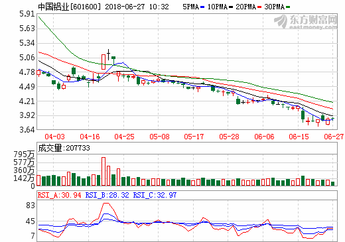The height and width of the screenshot is (242, 345).
Task: Click the tallest red volume bar
Action: click(x=103, y=172)
